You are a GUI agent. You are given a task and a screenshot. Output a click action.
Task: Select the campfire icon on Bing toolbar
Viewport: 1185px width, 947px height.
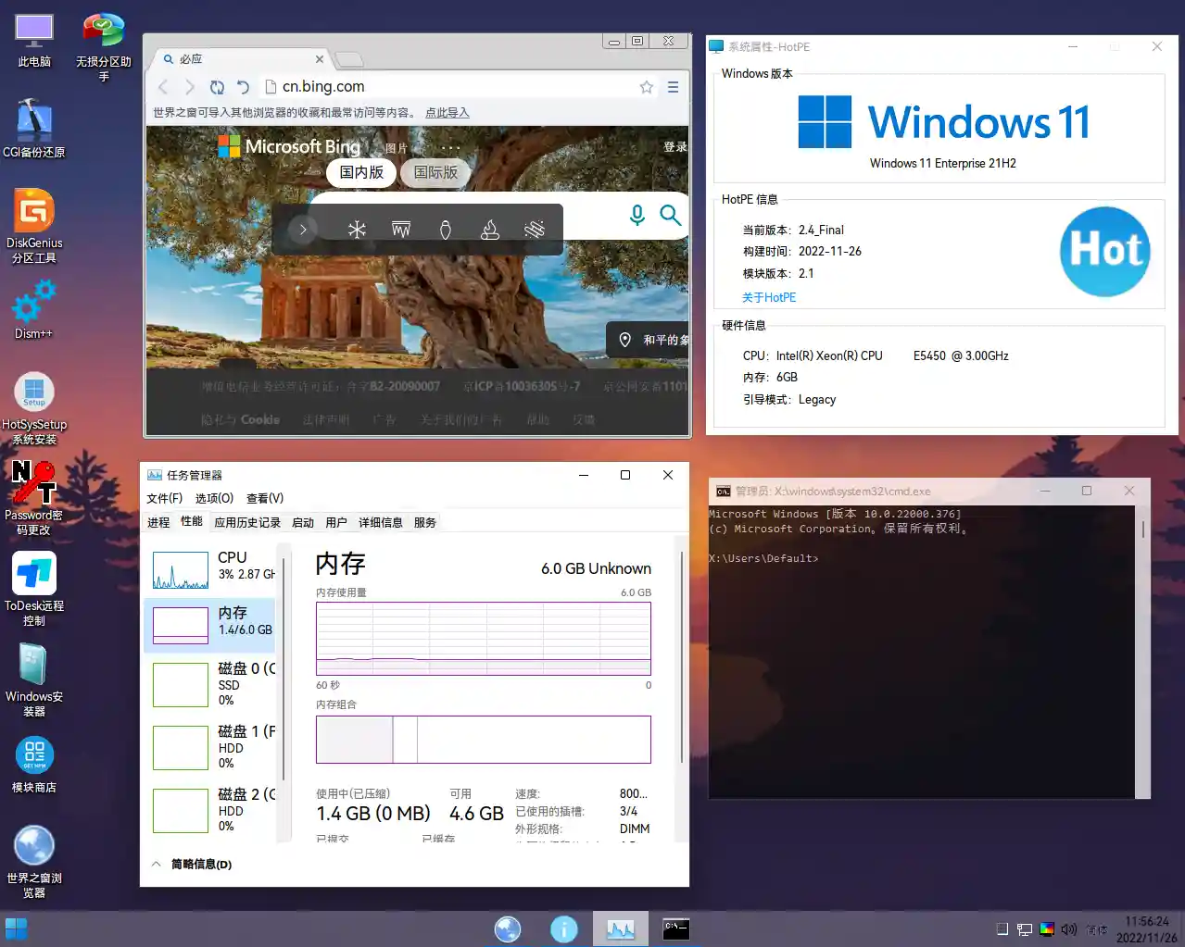pos(490,229)
